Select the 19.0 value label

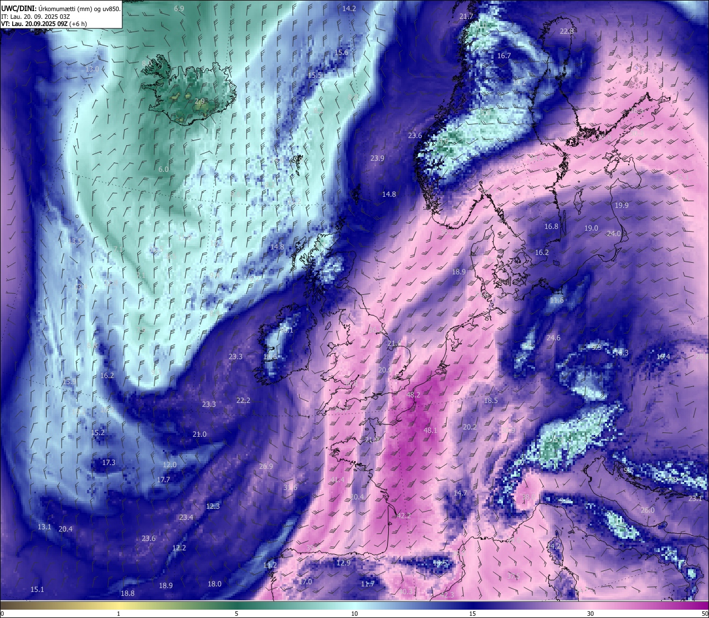591,228
